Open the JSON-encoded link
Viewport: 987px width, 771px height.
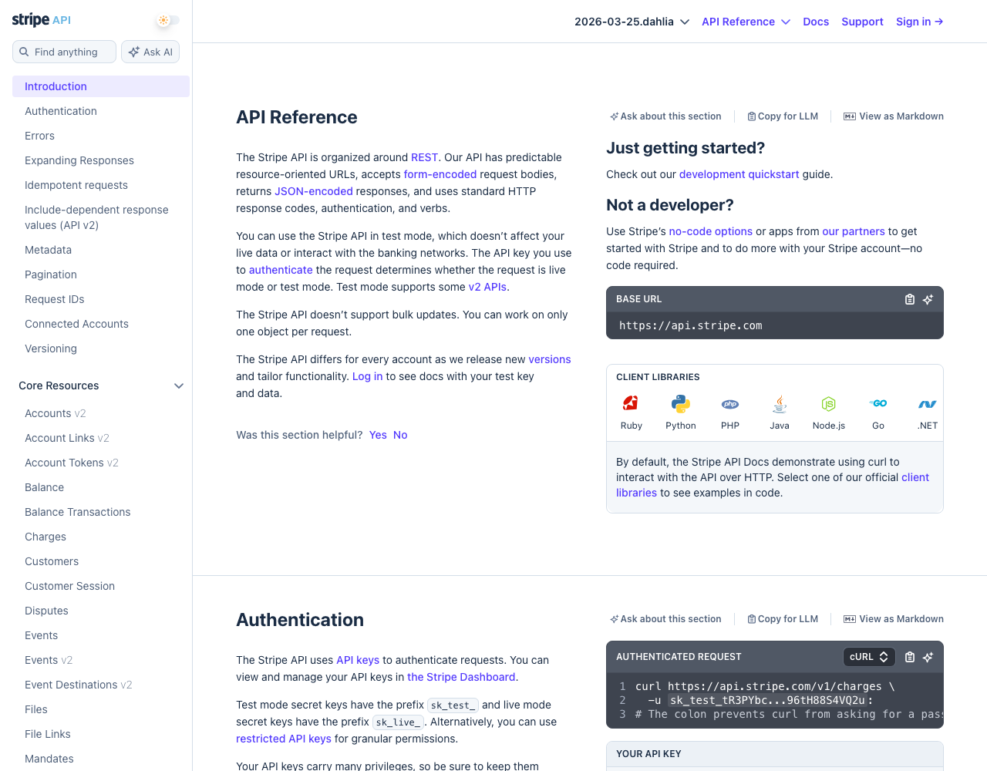pyautogui.click(x=314, y=191)
